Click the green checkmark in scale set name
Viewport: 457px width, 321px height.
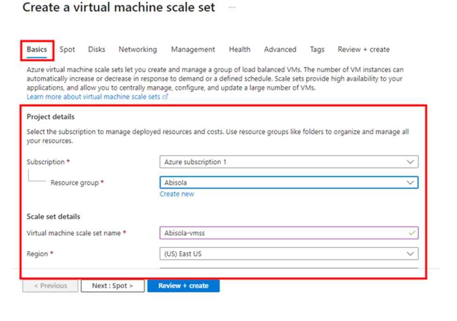pos(412,233)
